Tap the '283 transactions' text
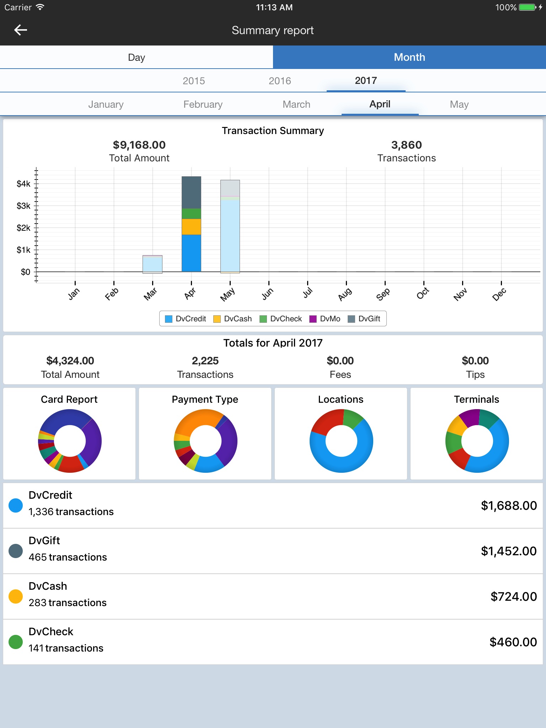This screenshot has height=728, width=546. pos(68,603)
